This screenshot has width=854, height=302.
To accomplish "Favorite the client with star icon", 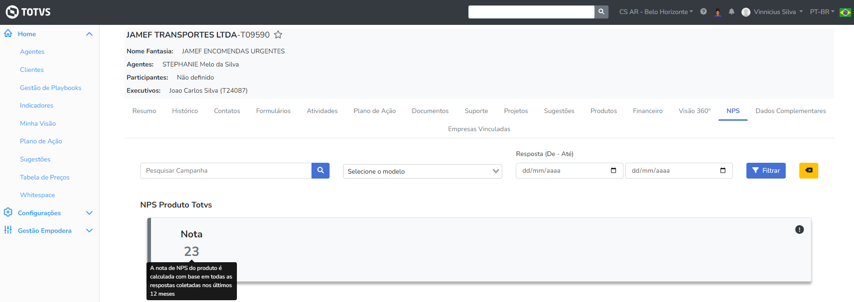I will coord(278,35).
